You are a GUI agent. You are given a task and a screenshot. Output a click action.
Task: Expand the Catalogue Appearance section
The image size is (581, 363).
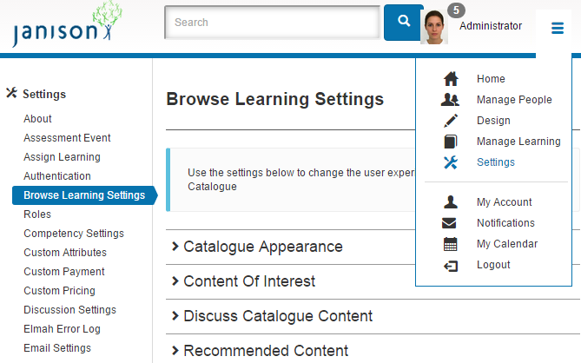(x=262, y=247)
